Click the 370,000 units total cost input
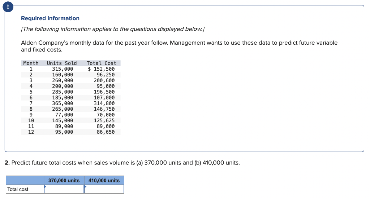 tap(64, 189)
